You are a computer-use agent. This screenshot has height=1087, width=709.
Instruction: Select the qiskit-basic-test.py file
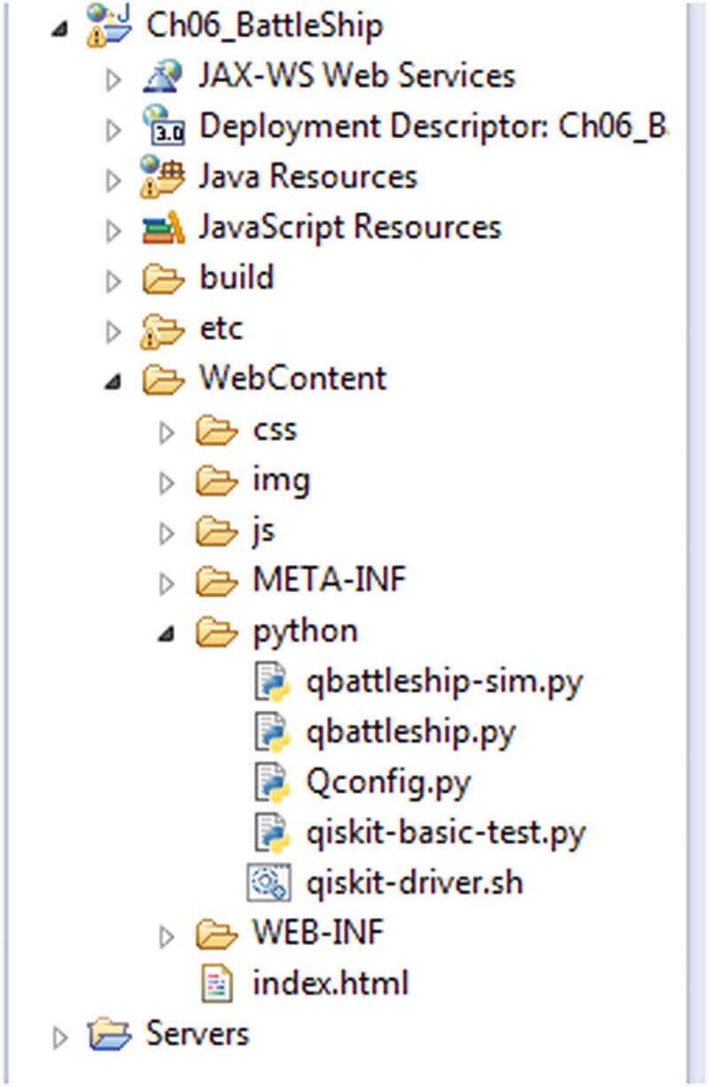(x=446, y=833)
